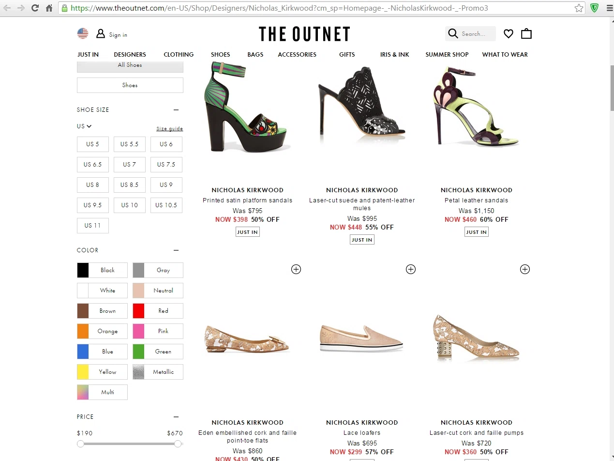614x461 pixels.
Task: Open the Summer Shop menu
Action: click(447, 55)
